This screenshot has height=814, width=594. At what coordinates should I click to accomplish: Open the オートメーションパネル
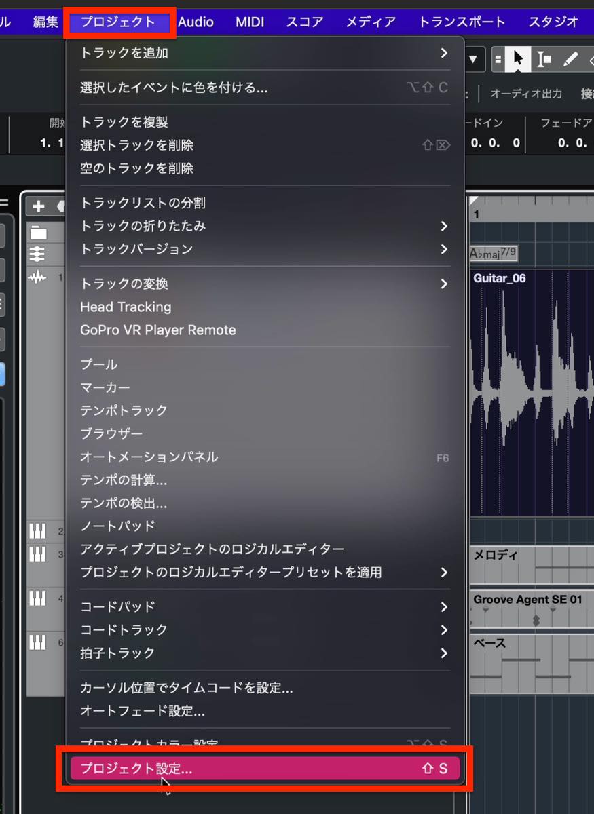(x=265, y=457)
